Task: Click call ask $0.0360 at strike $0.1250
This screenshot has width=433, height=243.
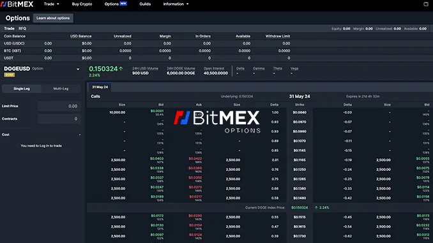Action: click(x=195, y=168)
